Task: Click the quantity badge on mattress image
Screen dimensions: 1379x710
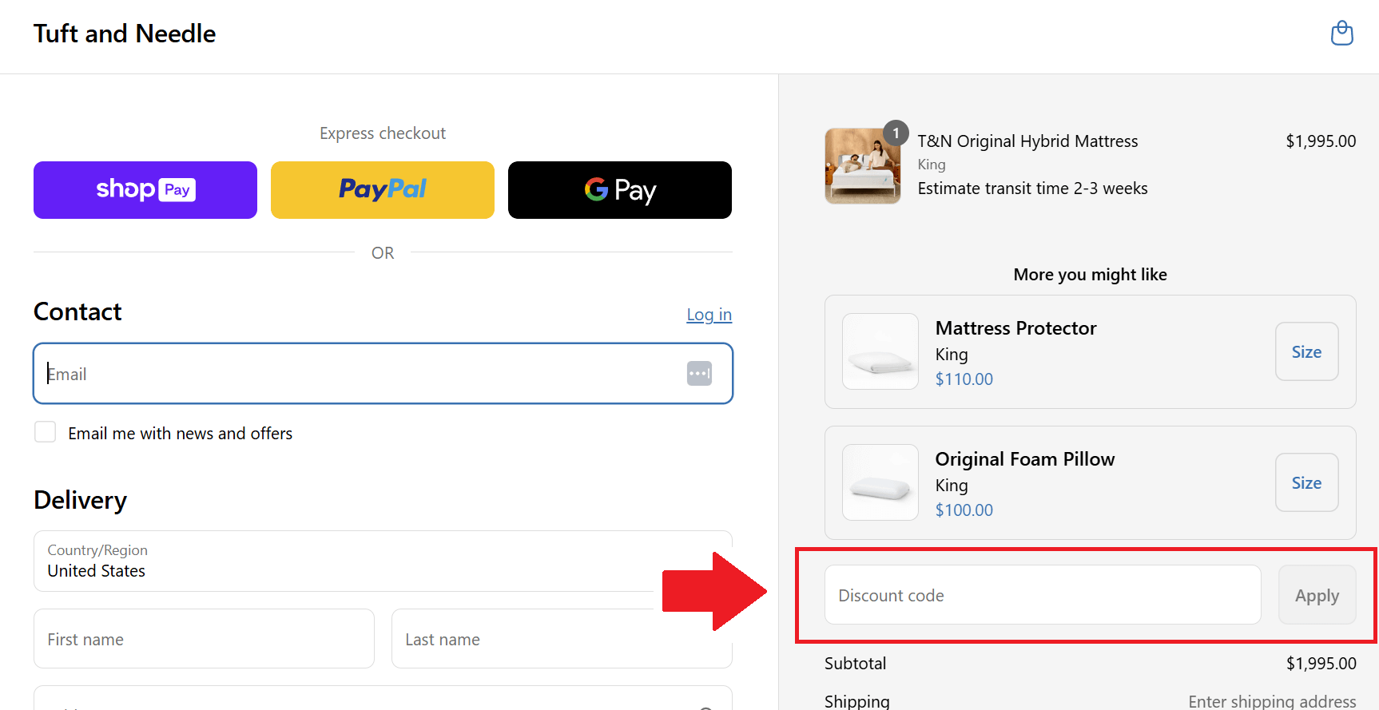Action: [896, 133]
